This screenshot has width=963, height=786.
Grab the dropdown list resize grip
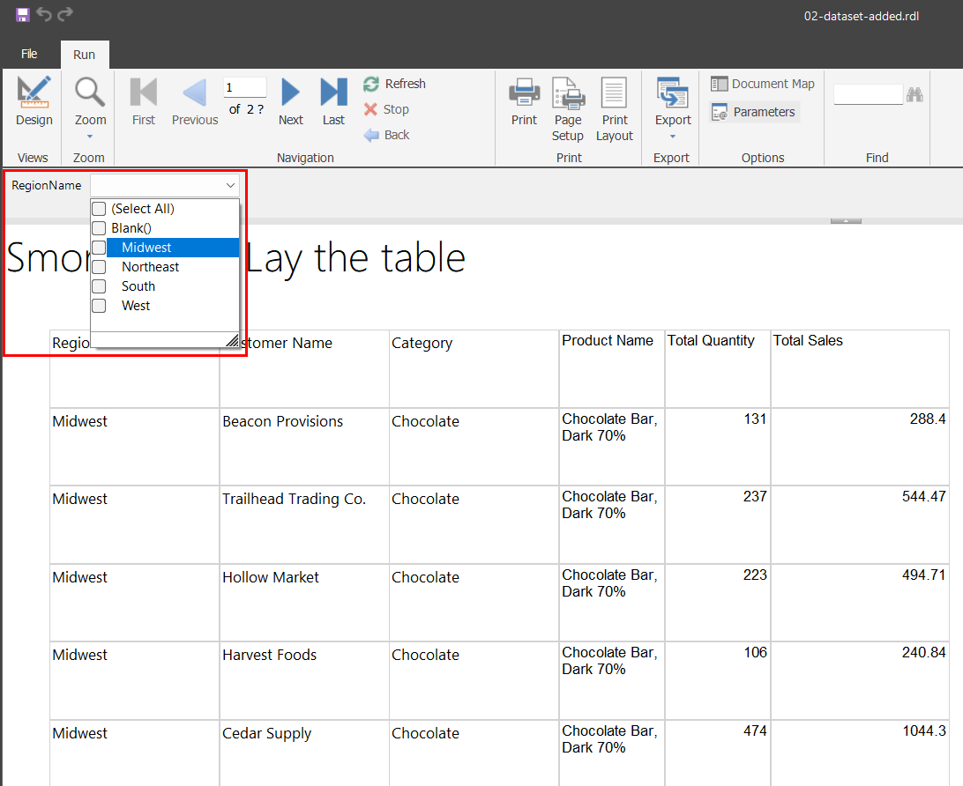coord(232,340)
